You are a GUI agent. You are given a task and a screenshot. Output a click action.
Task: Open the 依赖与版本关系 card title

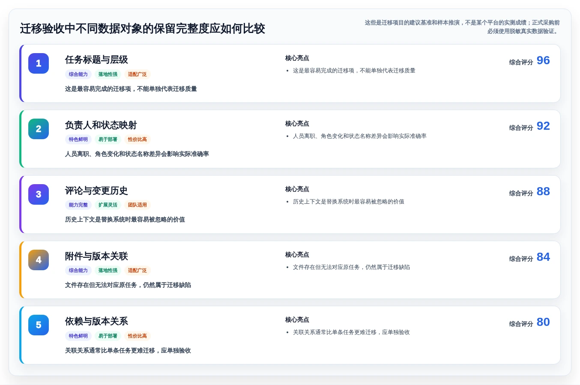click(96, 321)
